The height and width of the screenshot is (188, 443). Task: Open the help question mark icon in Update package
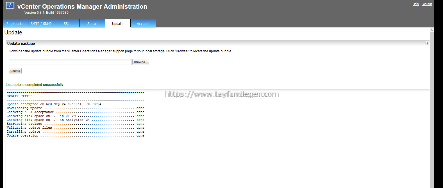[427, 43]
